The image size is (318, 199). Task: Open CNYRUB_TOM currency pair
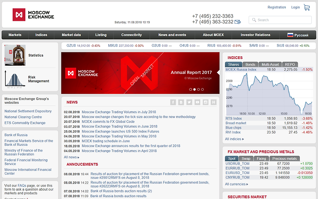tap(269, 177)
